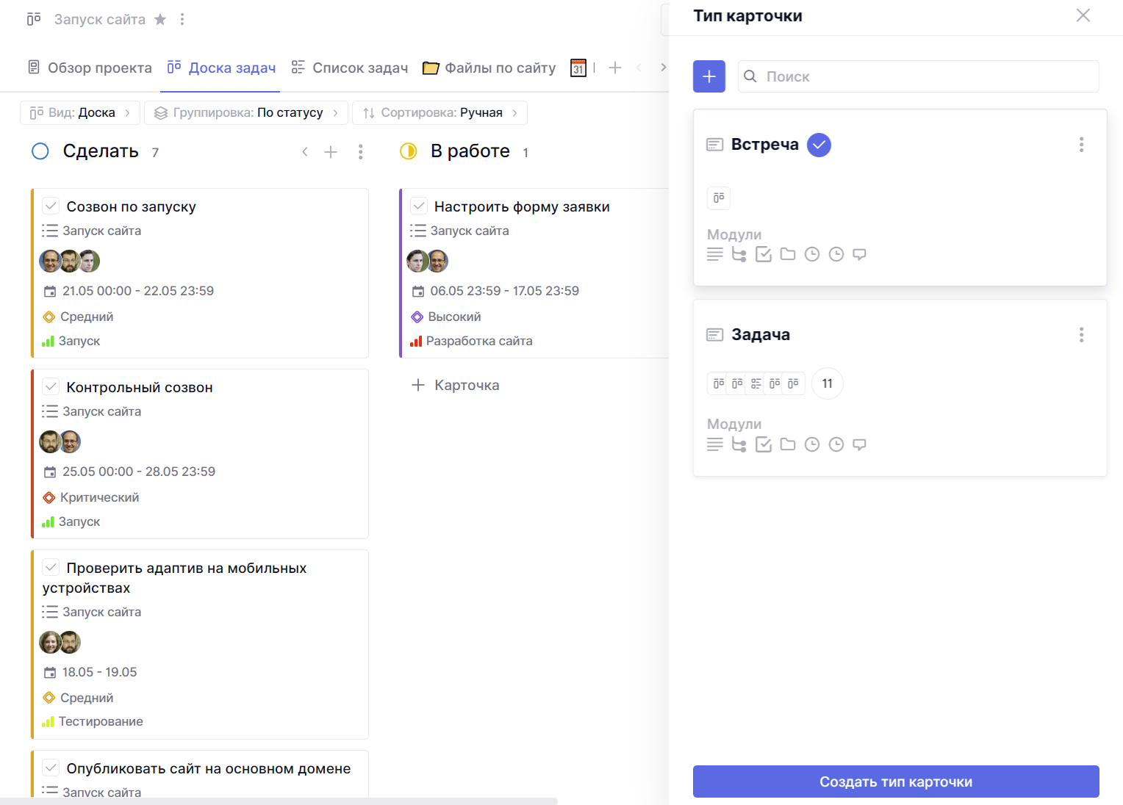Close the Тип карточки panel
This screenshot has width=1123, height=805.
pyautogui.click(x=1083, y=15)
